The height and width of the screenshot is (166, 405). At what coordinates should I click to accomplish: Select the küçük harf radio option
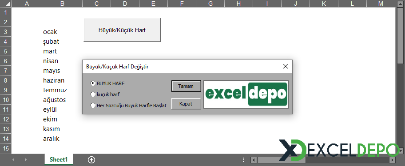(105, 94)
